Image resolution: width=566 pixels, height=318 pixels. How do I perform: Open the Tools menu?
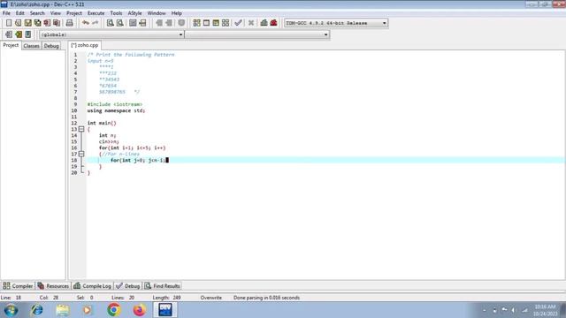(x=116, y=13)
